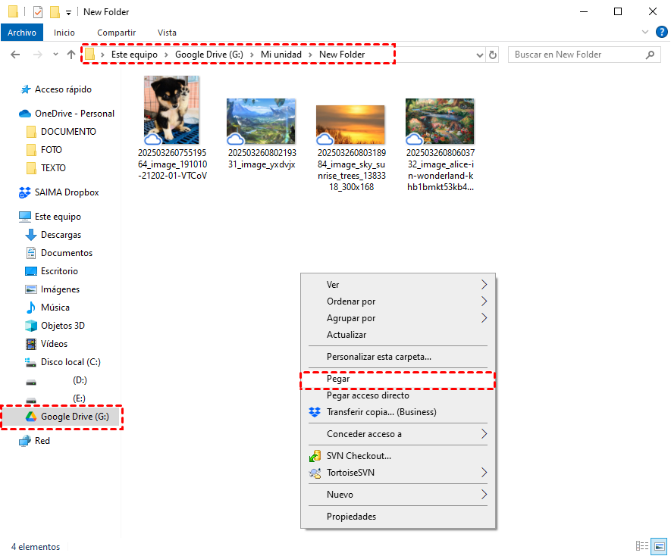
Task: Open the 'Agrupar por' submenu
Action: click(398, 318)
